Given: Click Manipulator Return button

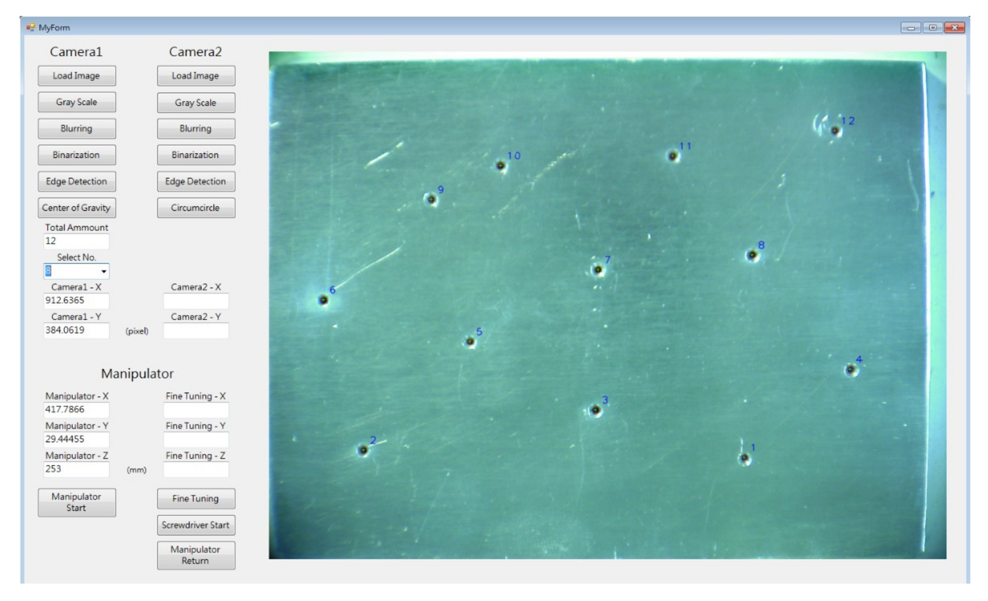Looking at the screenshot, I should 196,555.
